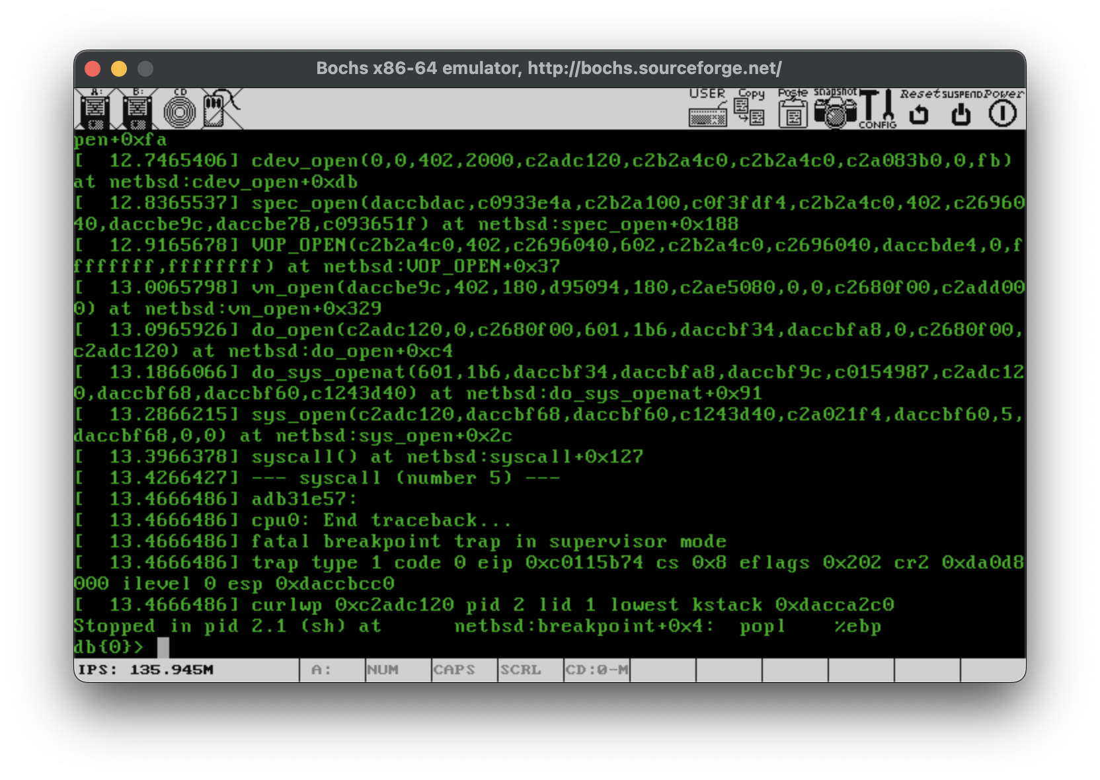Click the 'netbsd:do_open+0xc4' text
The height and width of the screenshot is (780, 1100).
click(x=340, y=351)
